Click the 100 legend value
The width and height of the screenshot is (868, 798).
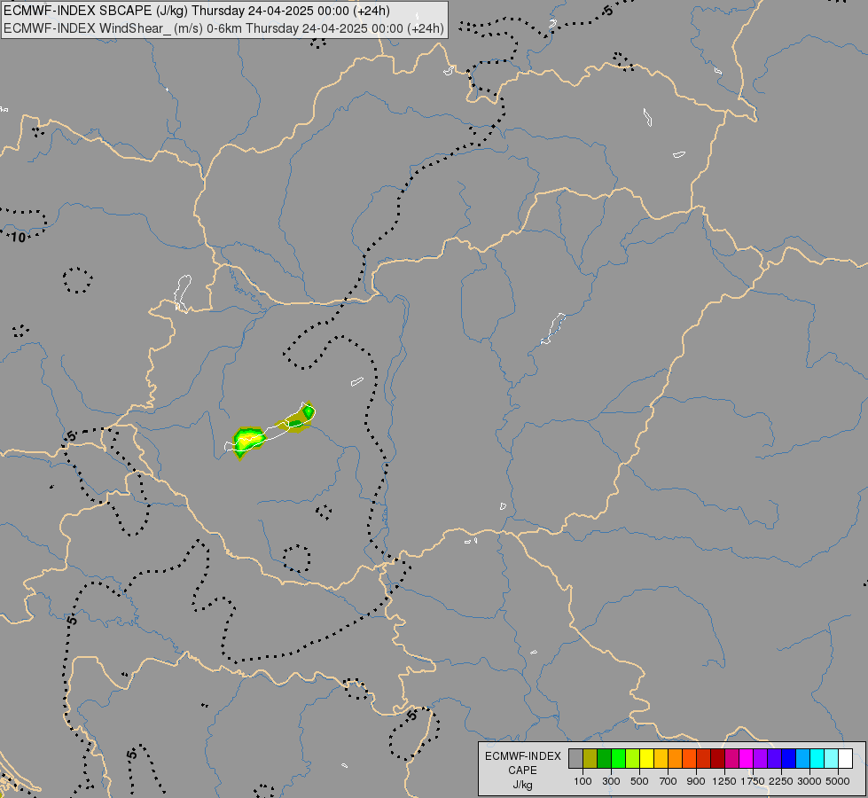coord(583,781)
